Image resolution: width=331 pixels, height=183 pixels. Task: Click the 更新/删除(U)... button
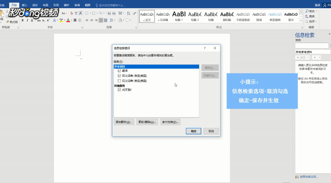coord(147,122)
